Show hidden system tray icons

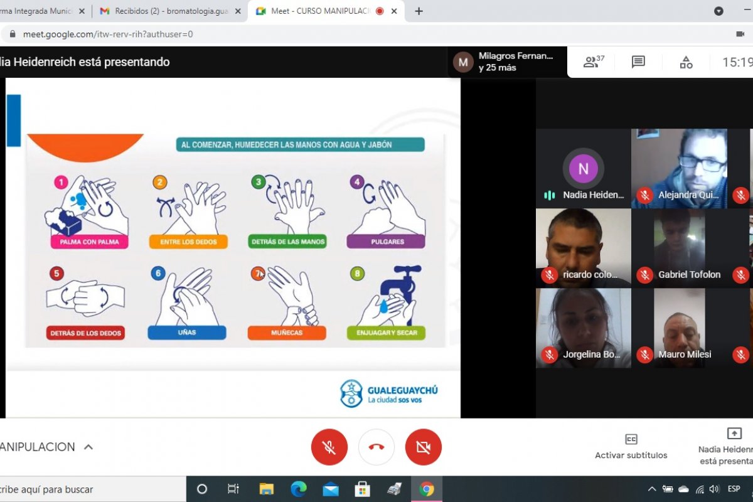[651, 489]
